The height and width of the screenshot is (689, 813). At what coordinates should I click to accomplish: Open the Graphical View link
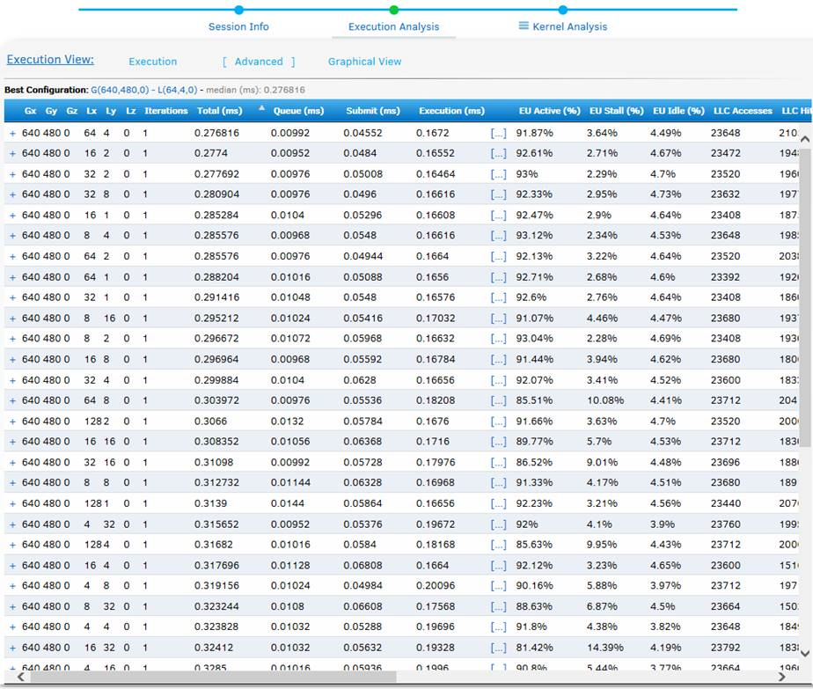click(364, 62)
